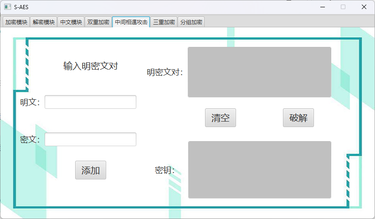Screen dimensions: 375x219
Task: Select the 中文模块 tab
Action: pos(71,22)
